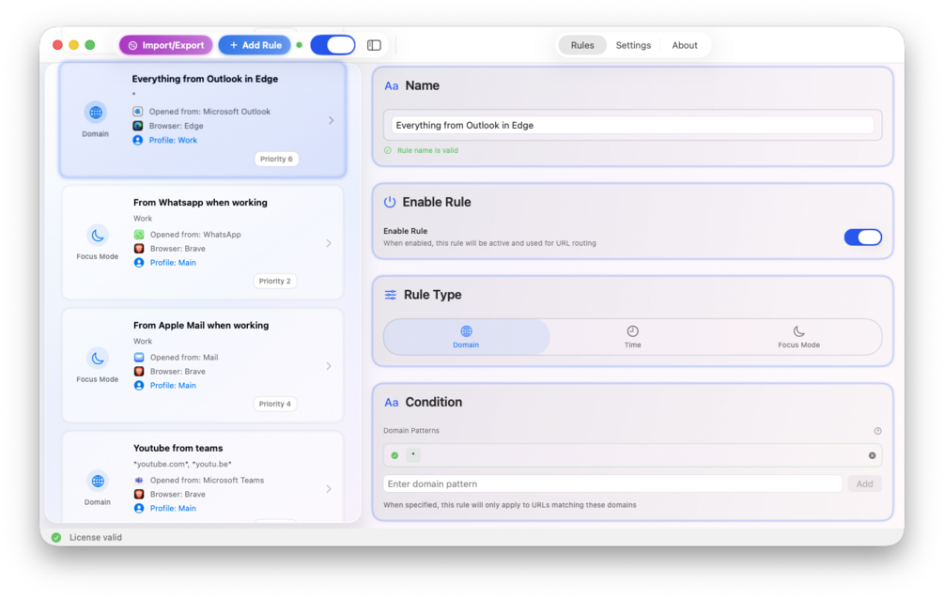The image size is (944, 598).
Task: Click the profile icon in the Youtube from teams rule
Action: (139, 509)
